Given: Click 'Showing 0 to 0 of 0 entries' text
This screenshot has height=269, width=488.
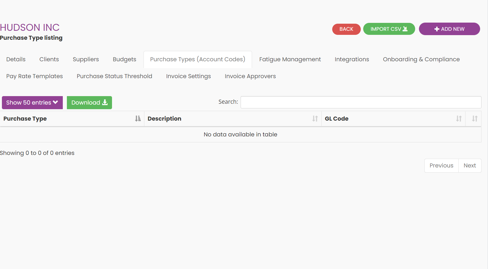Looking at the screenshot, I should 37,153.
